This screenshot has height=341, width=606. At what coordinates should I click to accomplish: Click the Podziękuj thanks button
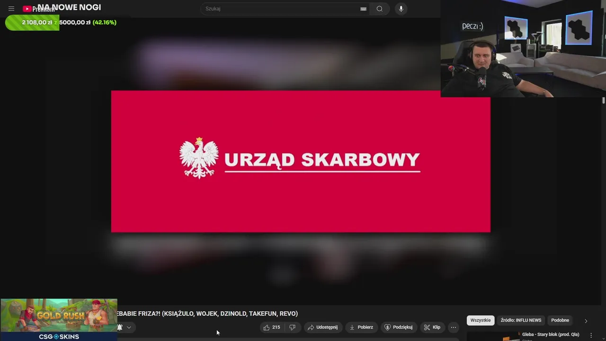[x=399, y=327]
